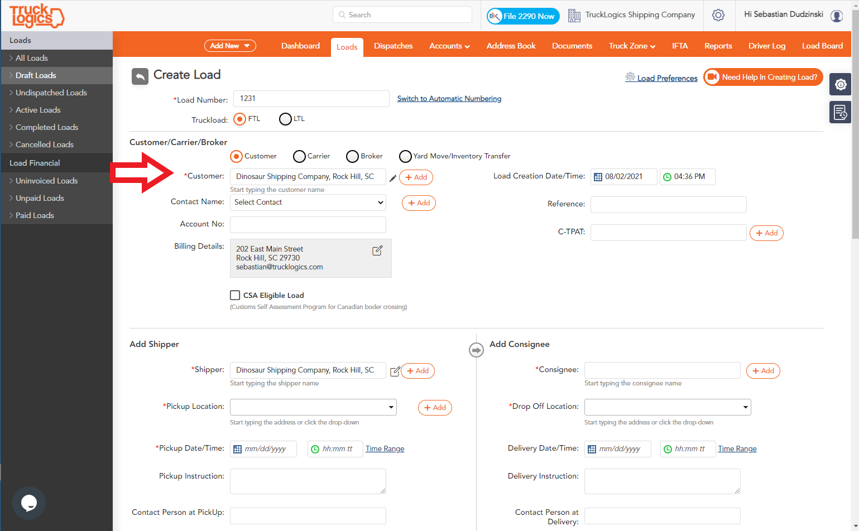Go to the Dashboard tab
Viewport: 859px width, 531px height.
tap(300, 46)
